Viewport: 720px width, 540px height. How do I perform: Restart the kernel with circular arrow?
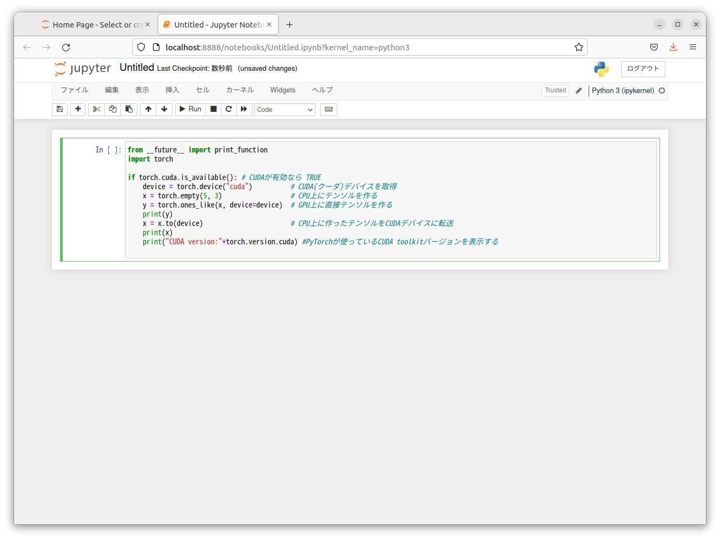[x=229, y=109]
